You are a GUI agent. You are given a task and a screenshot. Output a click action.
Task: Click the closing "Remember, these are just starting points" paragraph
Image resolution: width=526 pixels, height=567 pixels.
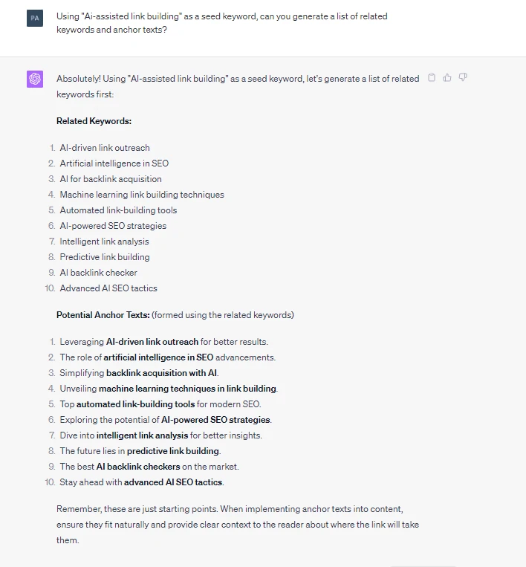pyautogui.click(x=238, y=524)
